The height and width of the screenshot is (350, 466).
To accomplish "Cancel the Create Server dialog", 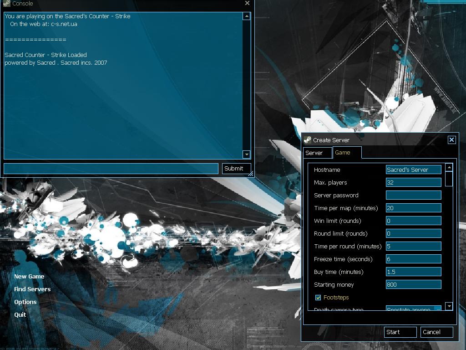I will (x=436, y=332).
